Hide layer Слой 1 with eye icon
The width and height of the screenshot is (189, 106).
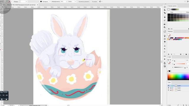click(169, 88)
